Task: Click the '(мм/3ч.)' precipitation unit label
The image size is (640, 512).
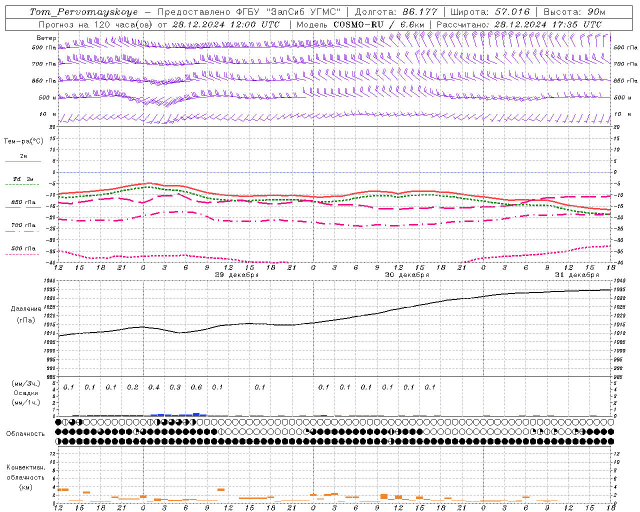Action: pyautogui.click(x=26, y=384)
